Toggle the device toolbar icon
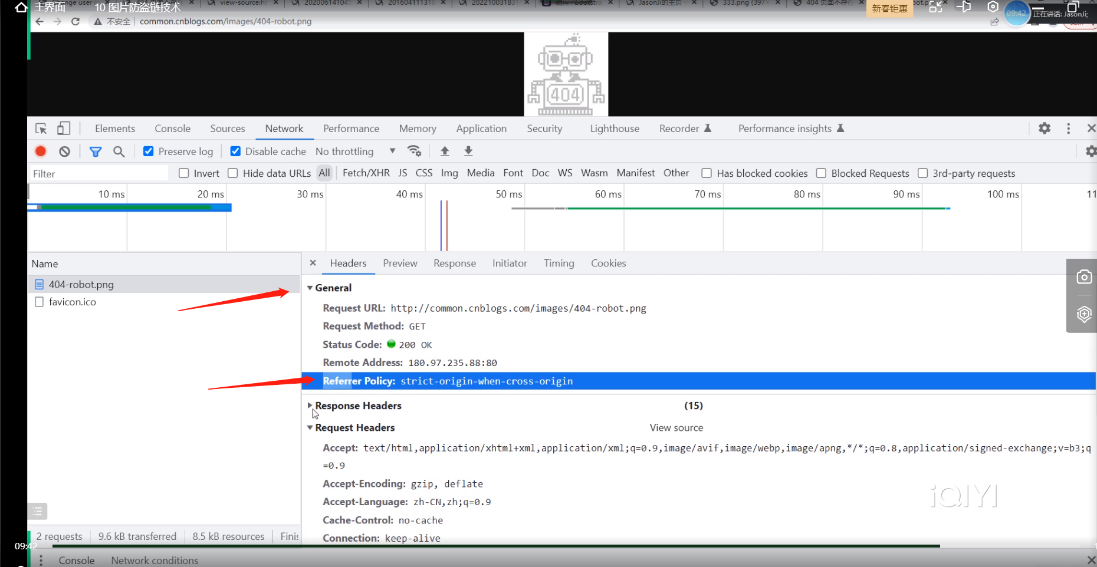This screenshot has height=567, width=1097. click(x=63, y=128)
